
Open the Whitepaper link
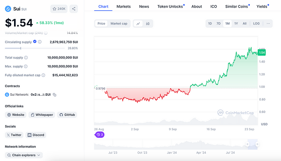click(41, 115)
